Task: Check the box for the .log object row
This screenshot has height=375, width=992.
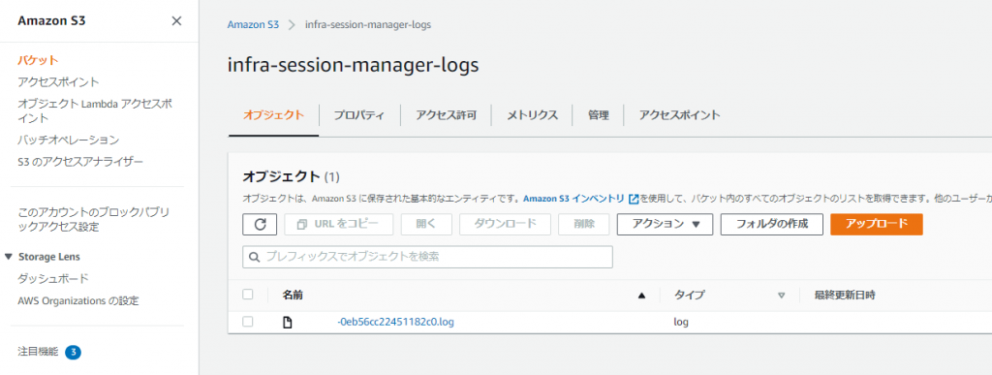Action: (x=248, y=322)
